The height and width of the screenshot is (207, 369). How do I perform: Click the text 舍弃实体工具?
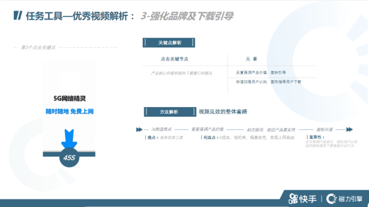[171, 138]
